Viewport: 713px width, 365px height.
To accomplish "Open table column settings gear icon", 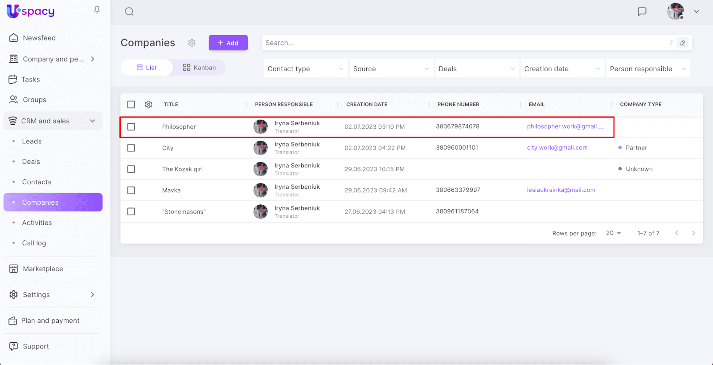I will point(148,104).
